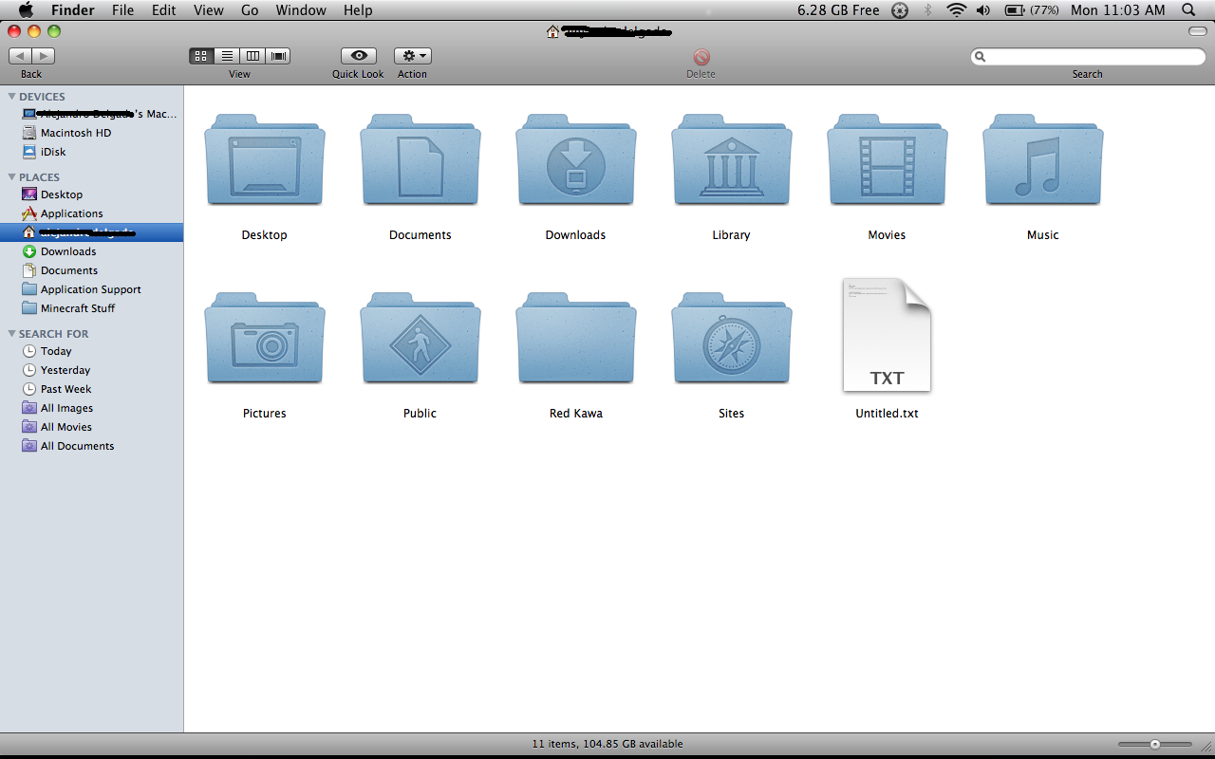Select the Movies folder
1215x759 pixels.
(x=888, y=159)
